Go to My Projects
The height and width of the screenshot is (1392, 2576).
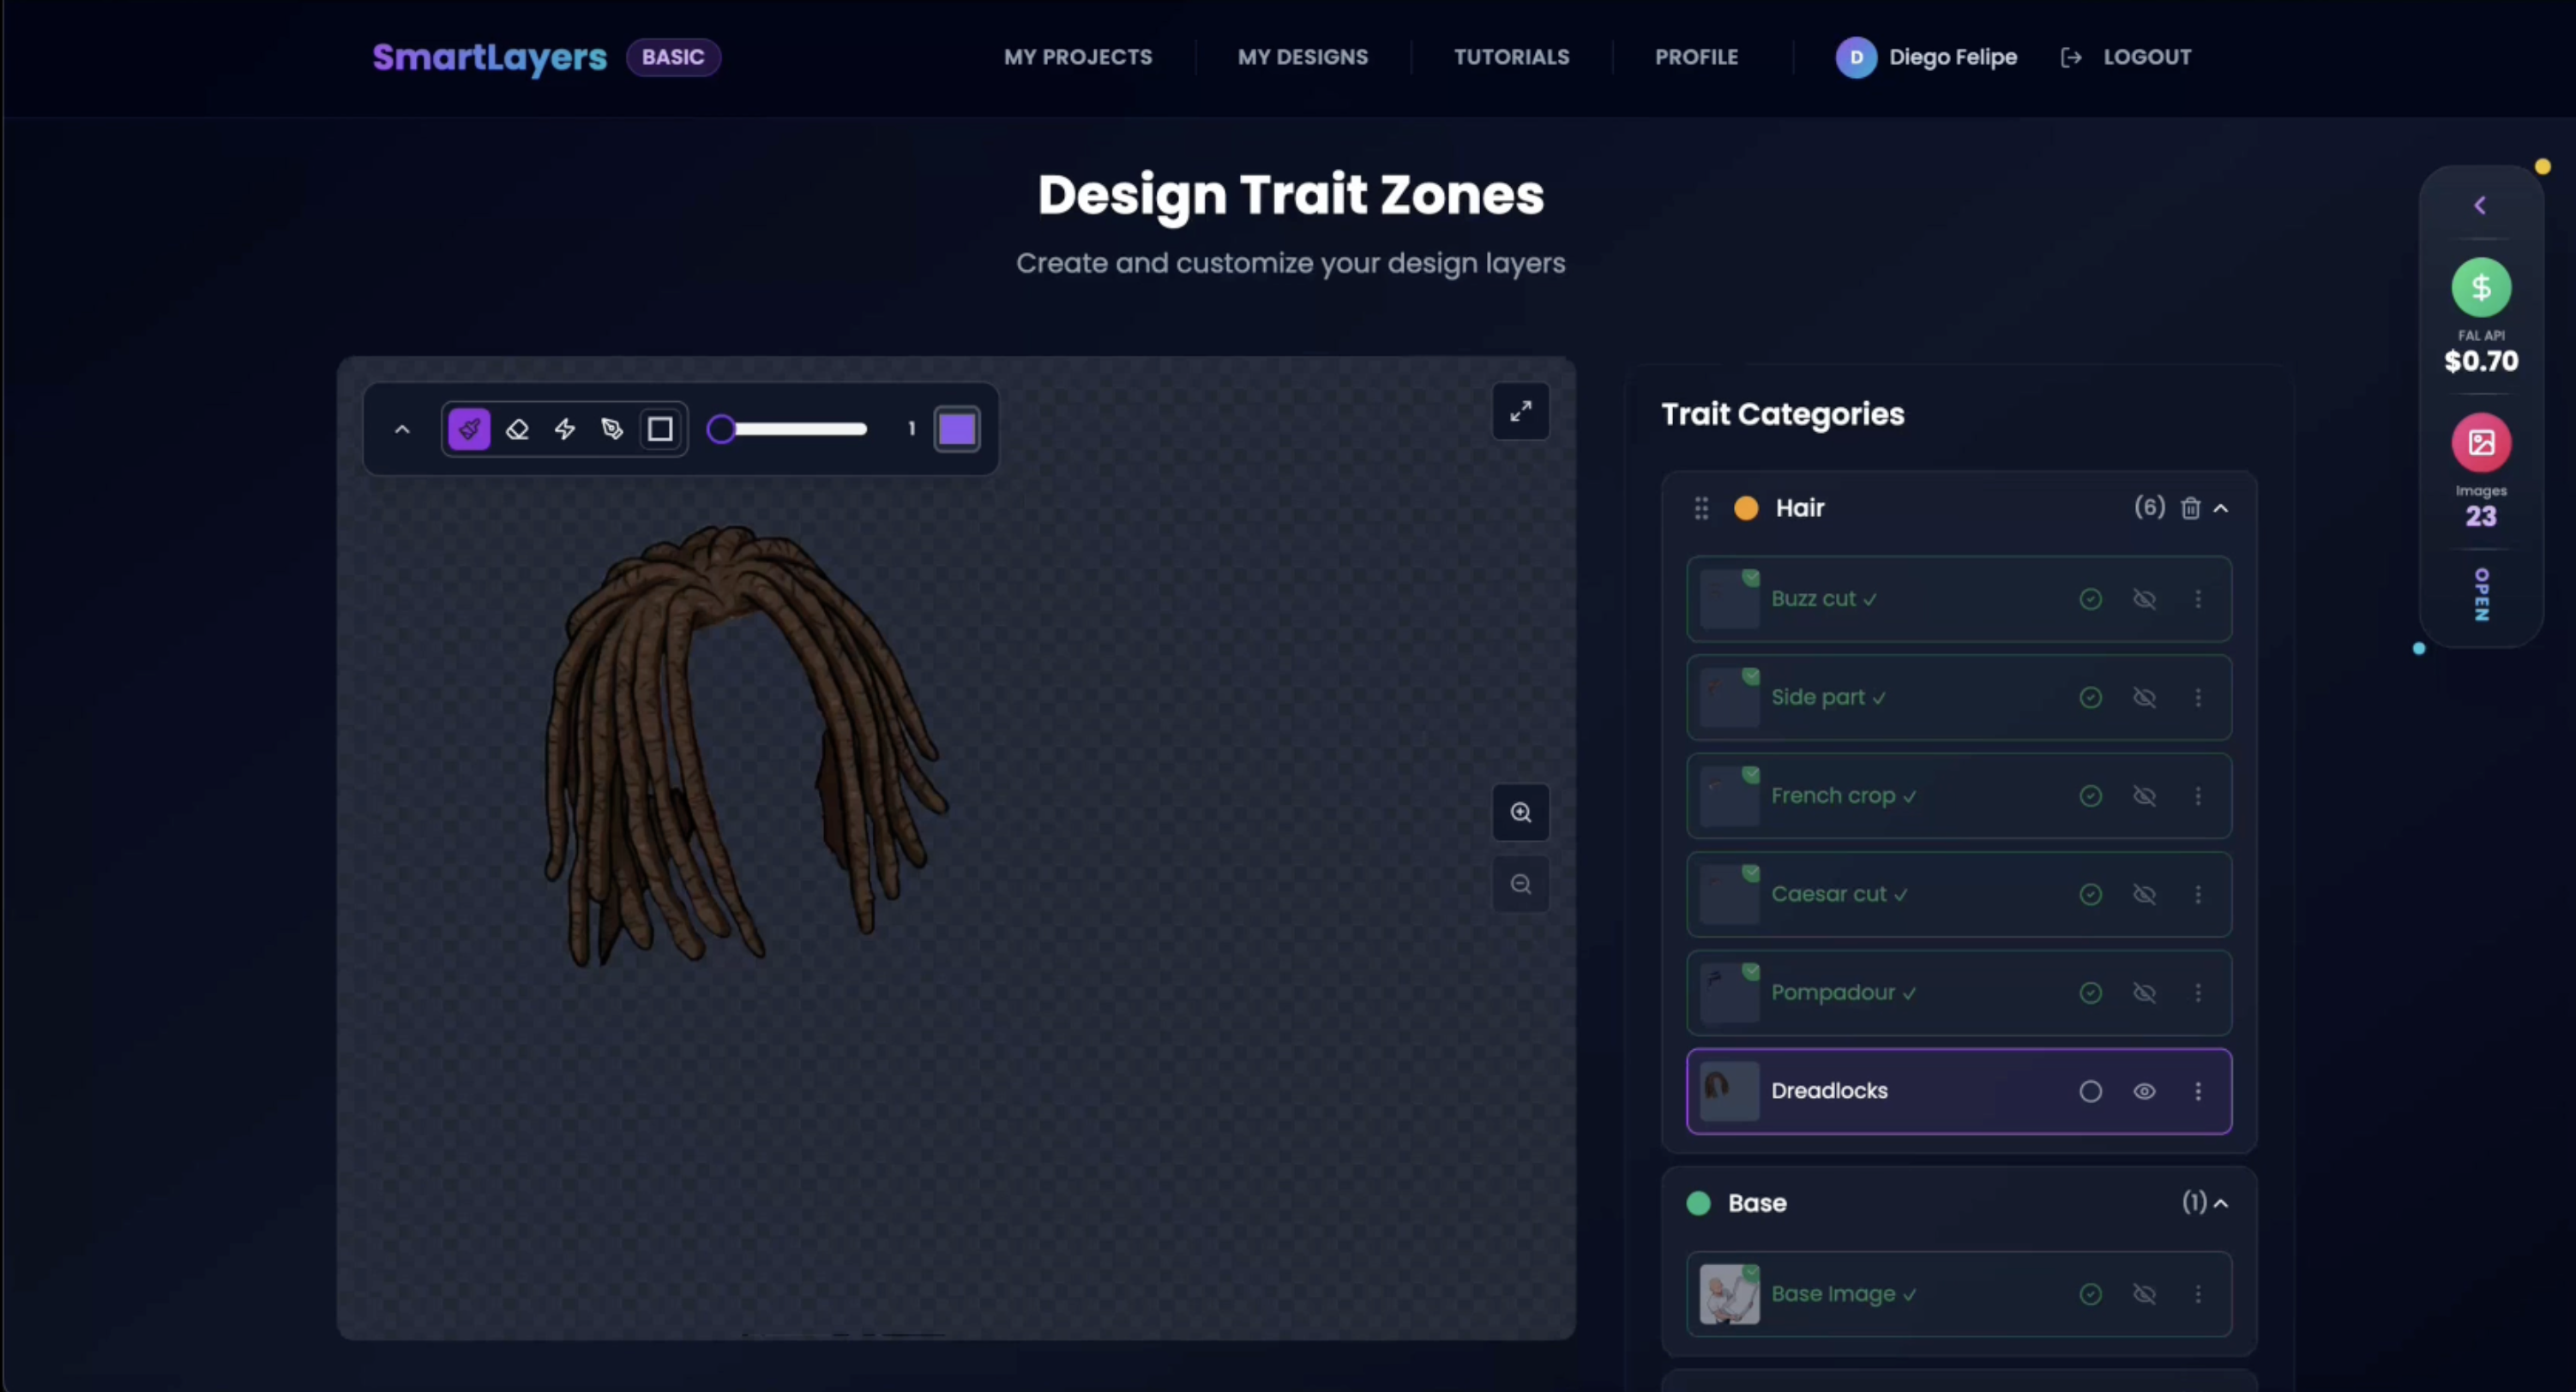[1078, 57]
